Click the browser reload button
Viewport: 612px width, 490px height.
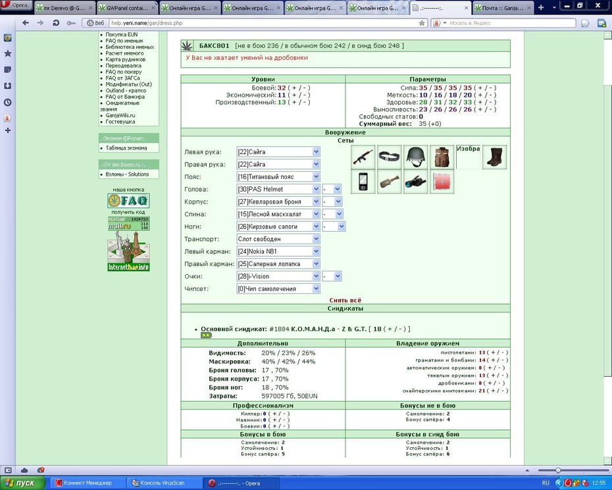pyautogui.click(x=56, y=23)
